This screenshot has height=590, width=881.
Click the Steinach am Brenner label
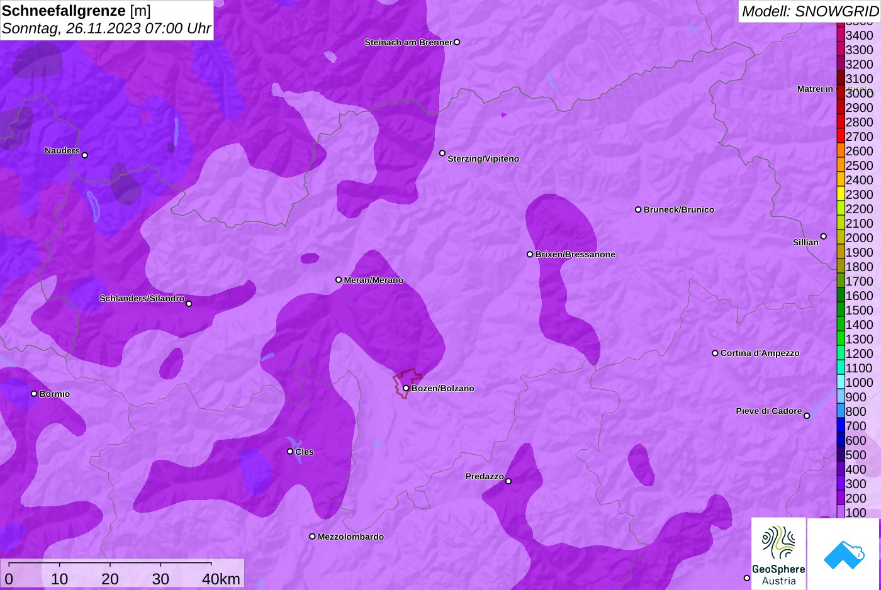(408, 42)
